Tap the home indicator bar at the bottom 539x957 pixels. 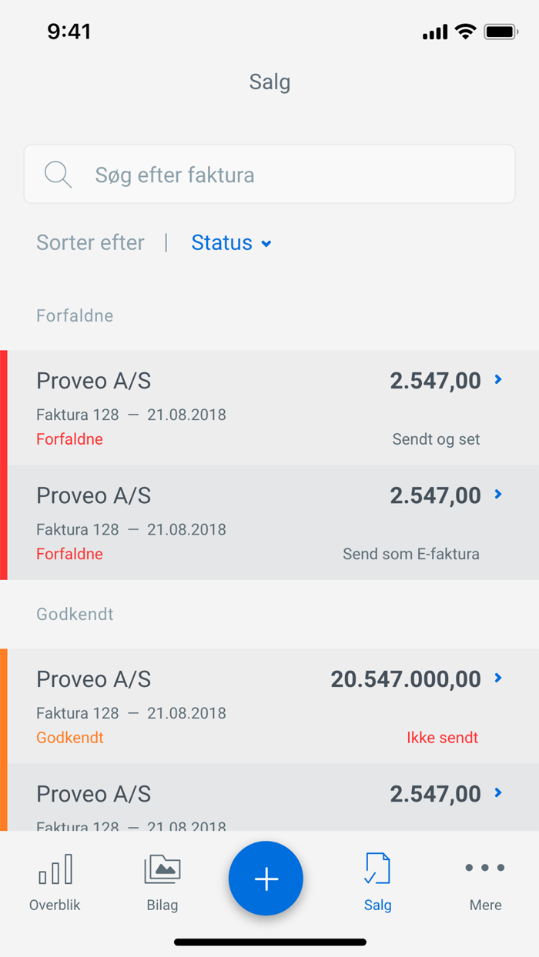[x=269, y=941]
